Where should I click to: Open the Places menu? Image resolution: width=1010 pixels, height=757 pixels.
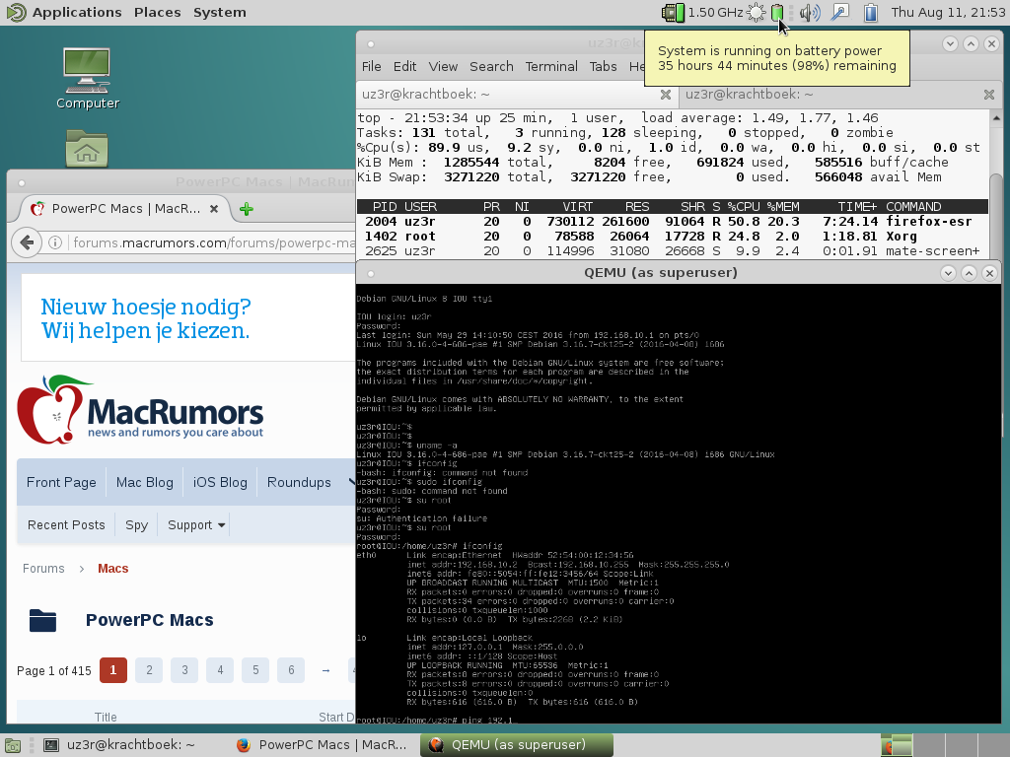pos(157,12)
